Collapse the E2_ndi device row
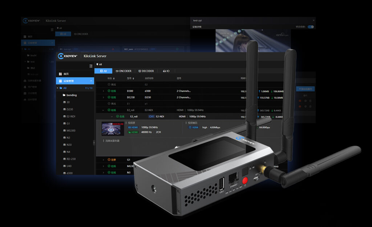 click(103, 110)
